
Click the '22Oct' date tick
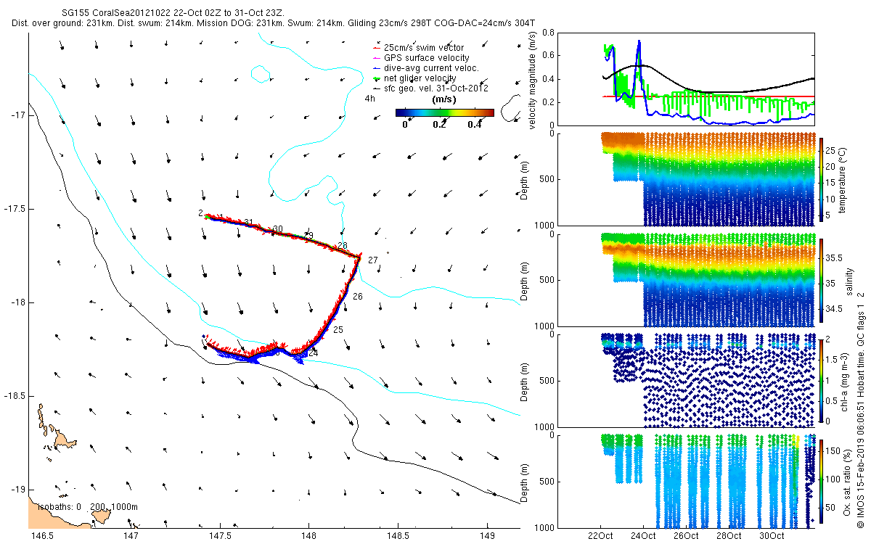click(601, 537)
